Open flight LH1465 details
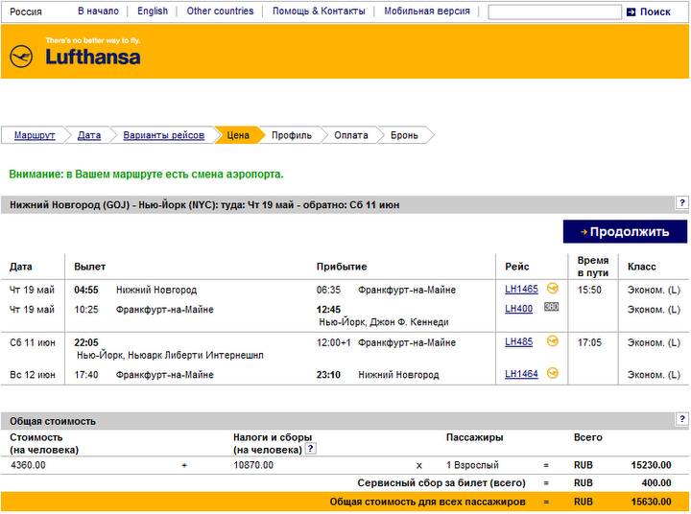This screenshot has height=514, width=691. [x=521, y=289]
